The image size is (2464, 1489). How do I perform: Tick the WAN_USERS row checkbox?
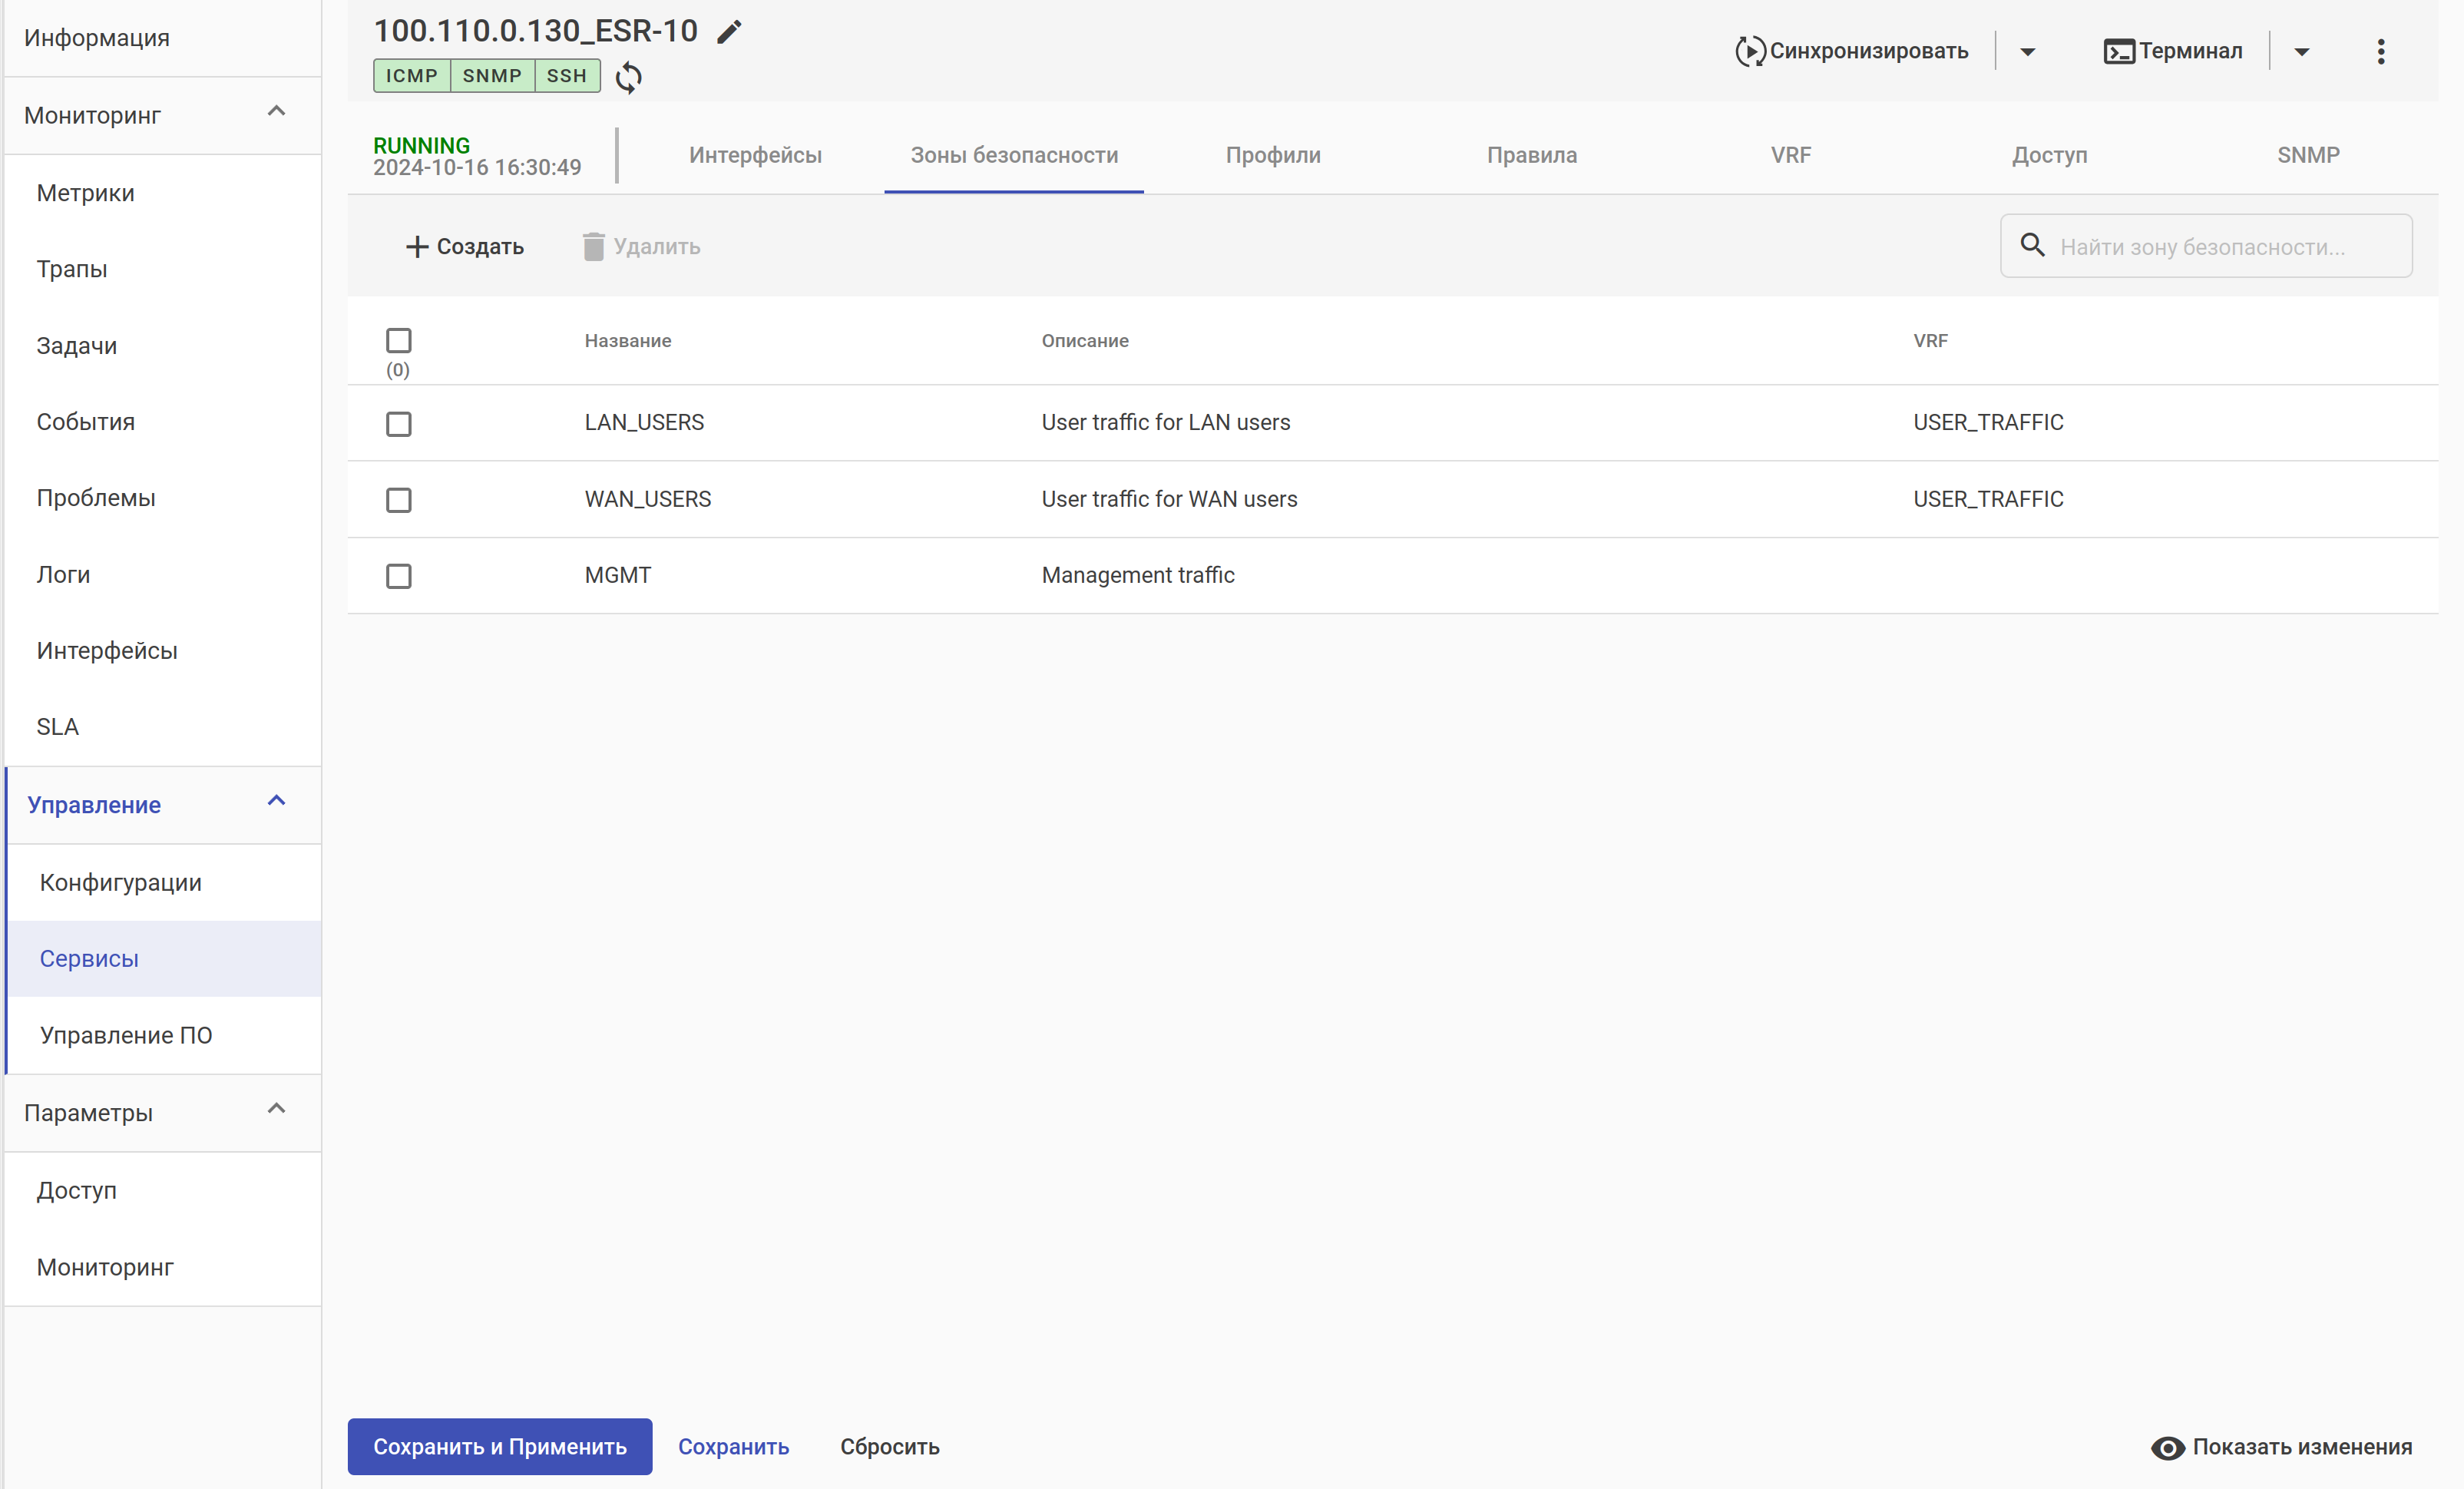(x=398, y=500)
